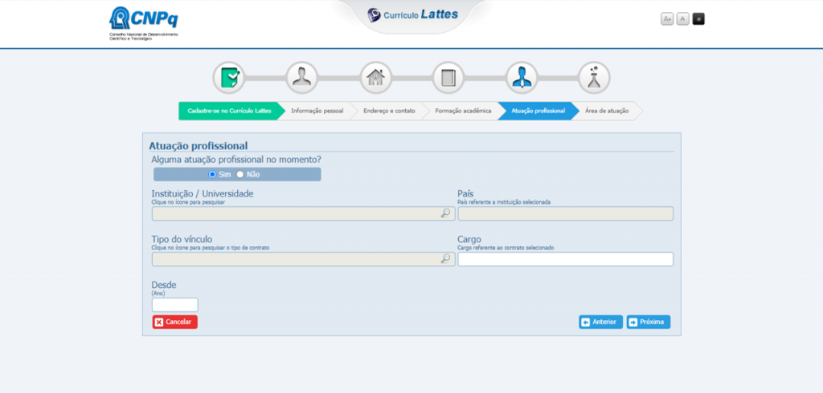823x393 pixels.
Task: Enable the high contrast mode button
Action: (698, 19)
